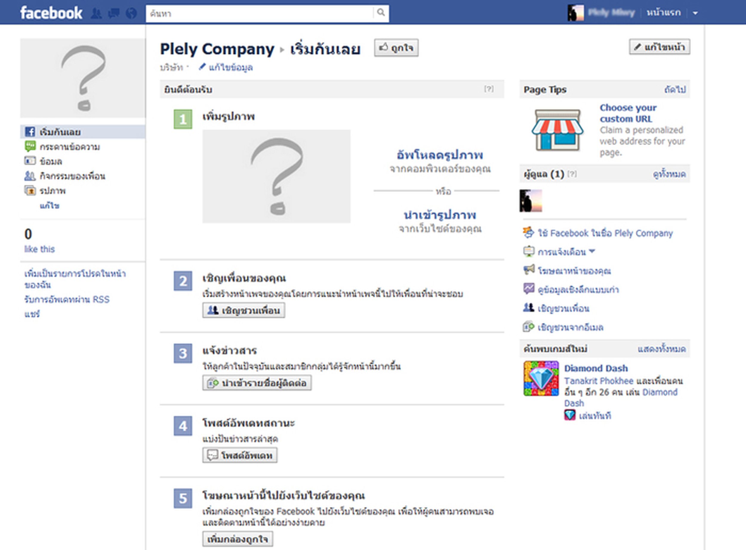Image resolution: width=746 pixels, height=550 pixels.
Task: Click the แชร์ share link
Action: point(32,314)
